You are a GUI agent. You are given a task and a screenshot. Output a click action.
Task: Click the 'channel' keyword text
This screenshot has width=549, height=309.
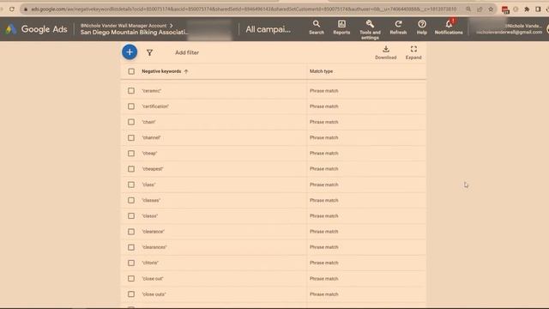point(151,137)
